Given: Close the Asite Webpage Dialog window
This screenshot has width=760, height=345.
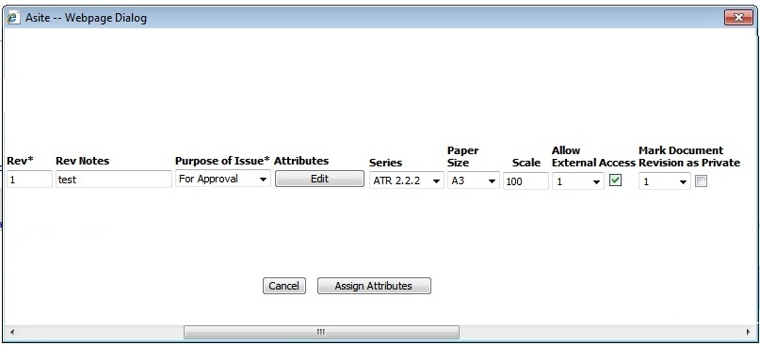Looking at the screenshot, I should pyautogui.click(x=738, y=18).
